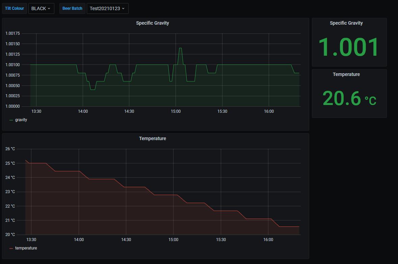The height and width of the screenshot is (264, 398).
Task: Click the 23 °C y-axis label
Action: coord(10,192)
